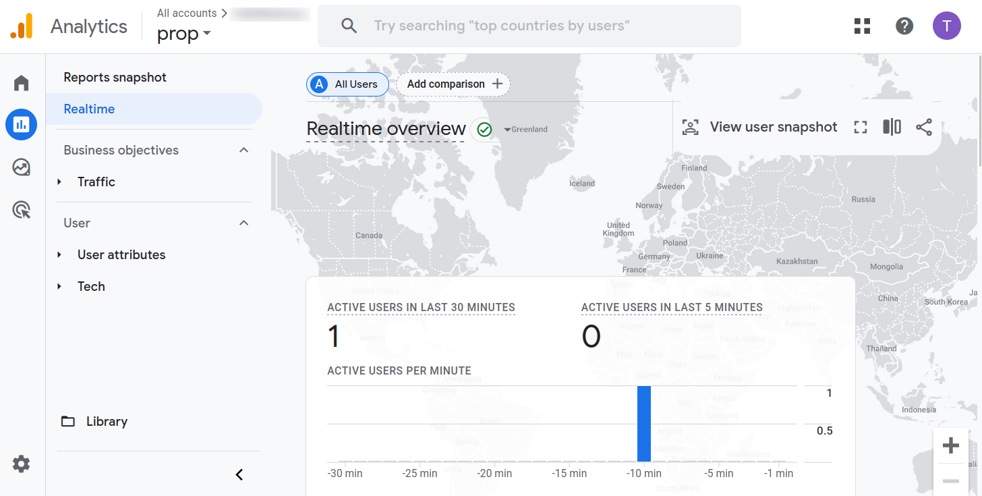The height and width of the screenshot is (496, 982).
Task: Select Reports snapshot in navigation
Action: pyautogui.click(x=115, y=78)
